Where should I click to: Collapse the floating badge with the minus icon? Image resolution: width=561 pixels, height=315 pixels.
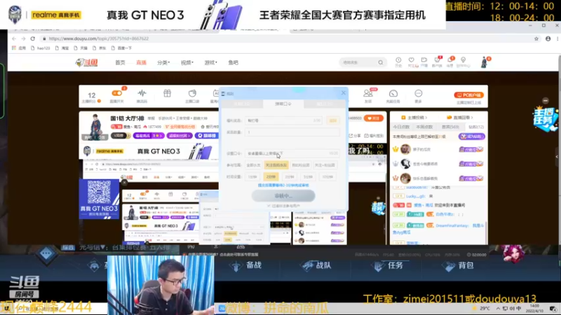[546, 101]
